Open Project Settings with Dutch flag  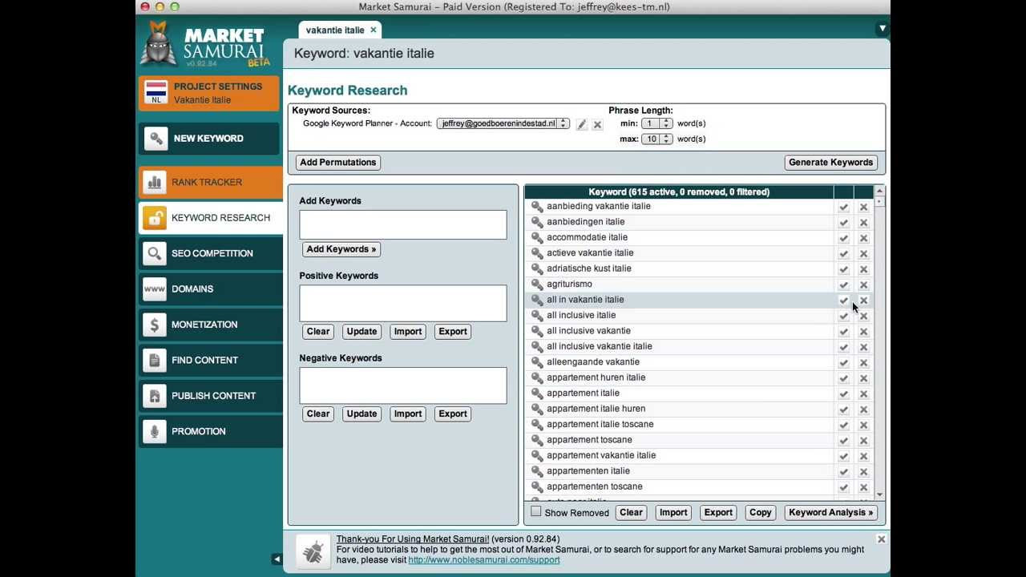(x=208, y=93)
